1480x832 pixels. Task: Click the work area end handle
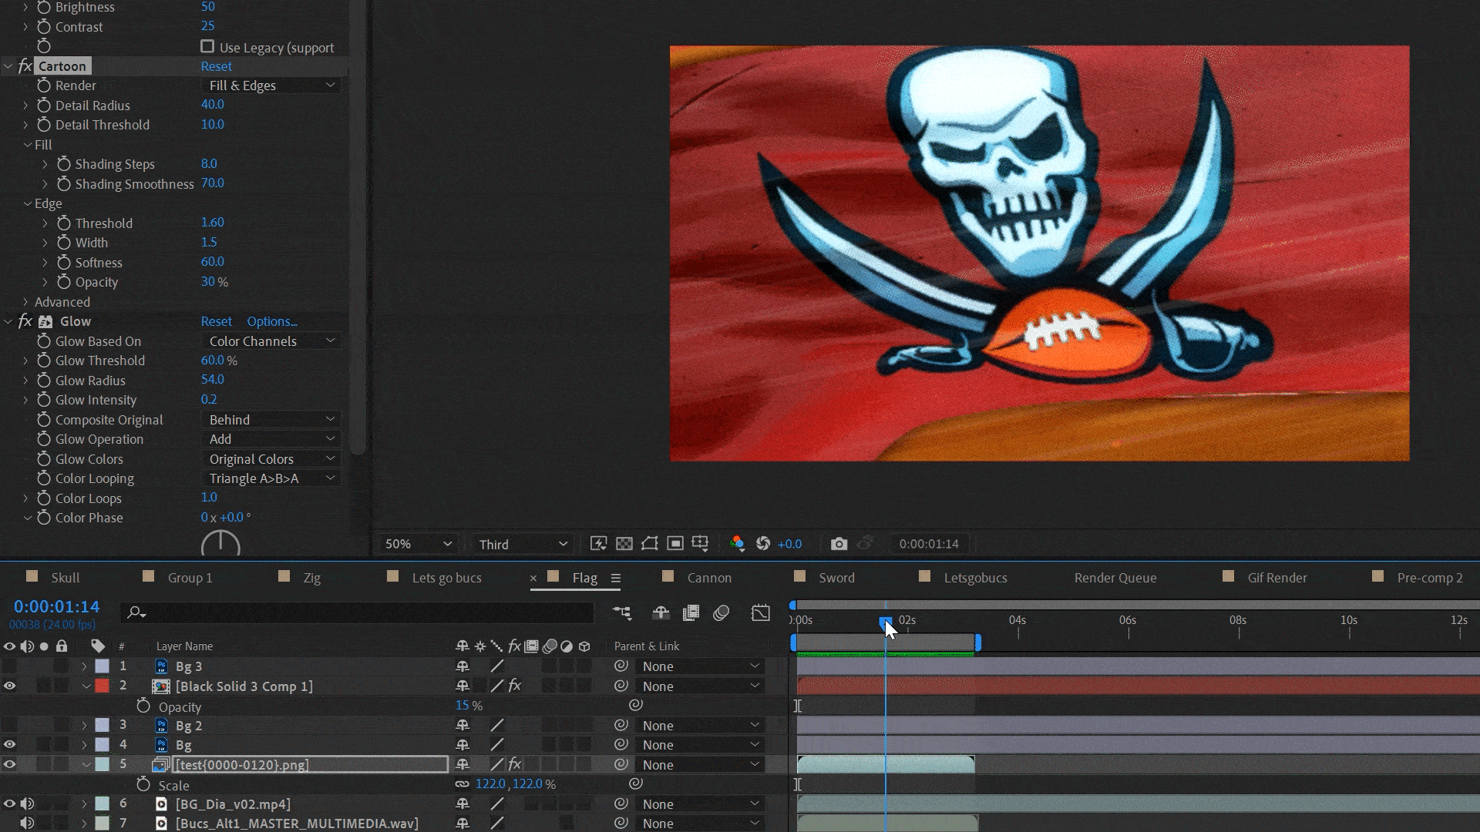tap(977, 642)
